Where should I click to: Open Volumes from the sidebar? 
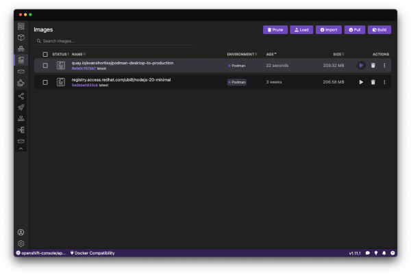pyautogui.click(x=21, y=71)
